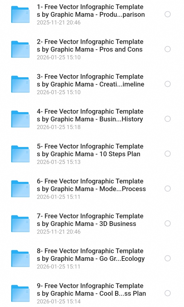Open the Pros and Cons folder icon

tap(20, 49)
